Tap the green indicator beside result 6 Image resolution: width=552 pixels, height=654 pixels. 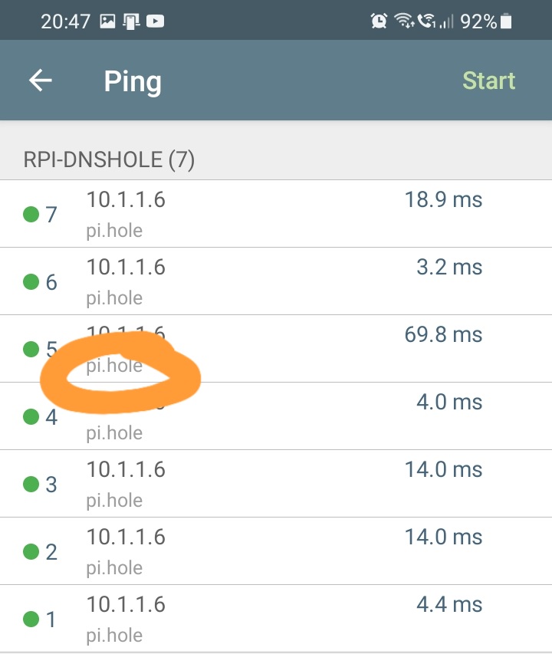pyautogui.click(x=31, y=281)
